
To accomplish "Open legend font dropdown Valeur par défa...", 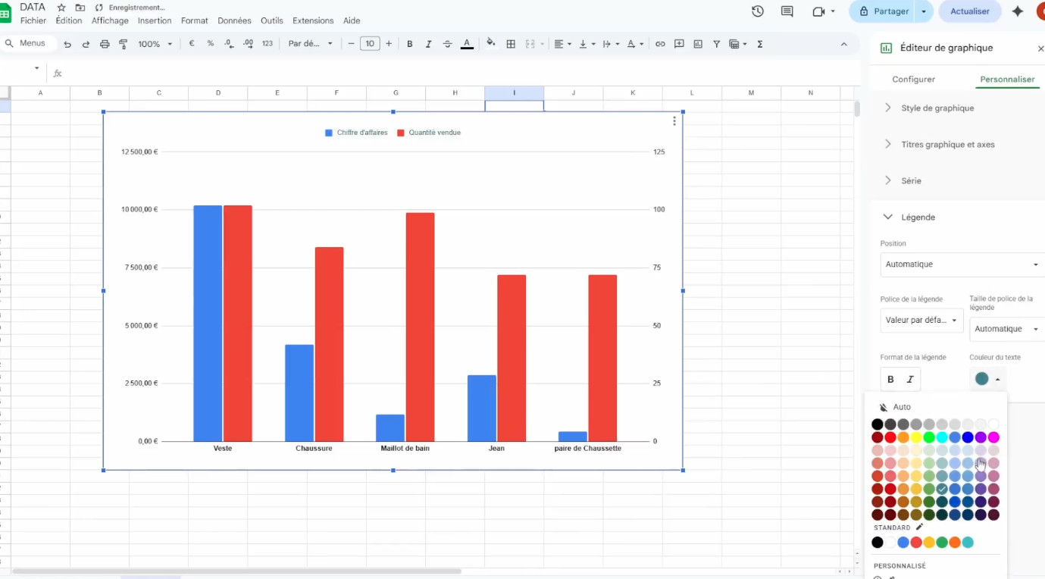I will 921,320.
